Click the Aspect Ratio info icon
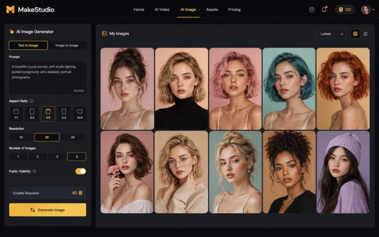This screenshot has height=237, width=379. (31, 101)
